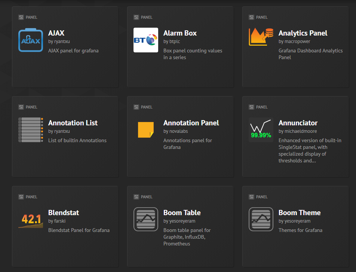Screen dimensions: 356x272
Task: Click the yellow sticky note Annotation Panel icon
Action: pyautogui.click(x=146, y=130)
